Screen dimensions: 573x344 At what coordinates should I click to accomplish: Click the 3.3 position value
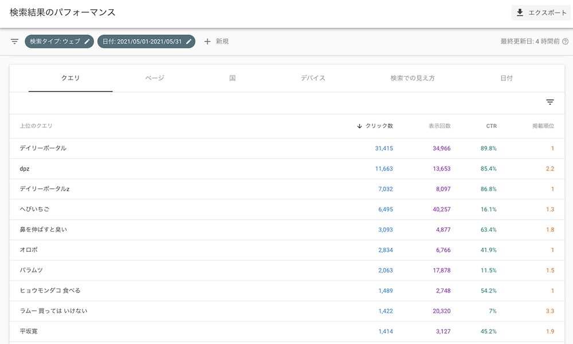pyautogui.click(x=550, y=311)
